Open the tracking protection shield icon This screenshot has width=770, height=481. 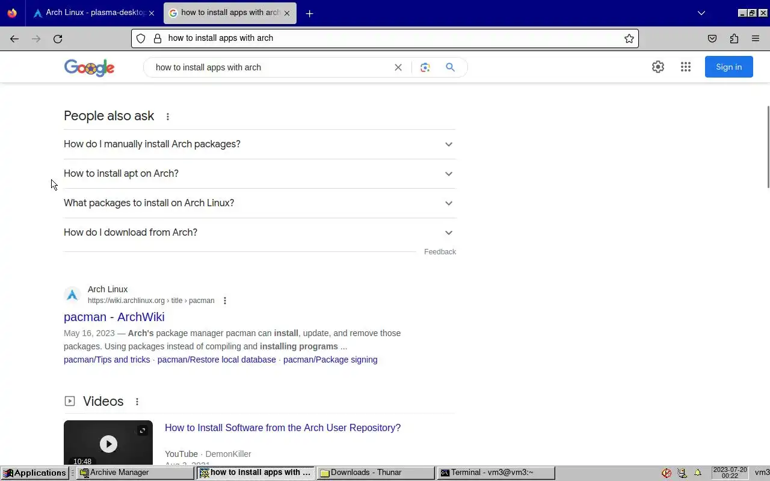(x=141, y=38)
